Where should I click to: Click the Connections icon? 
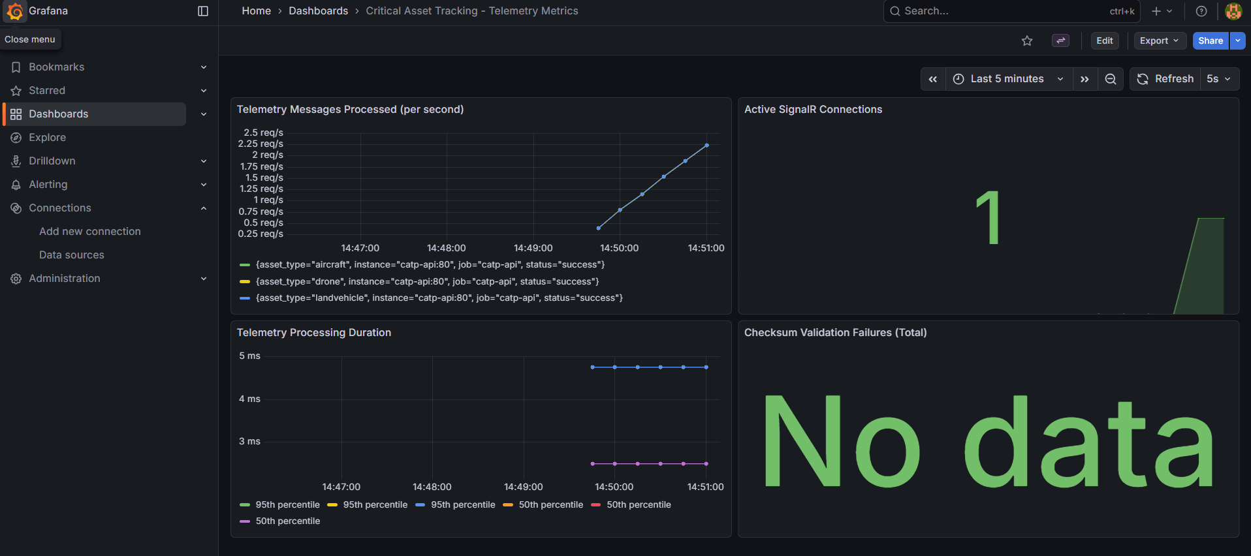tap(16, 208)
